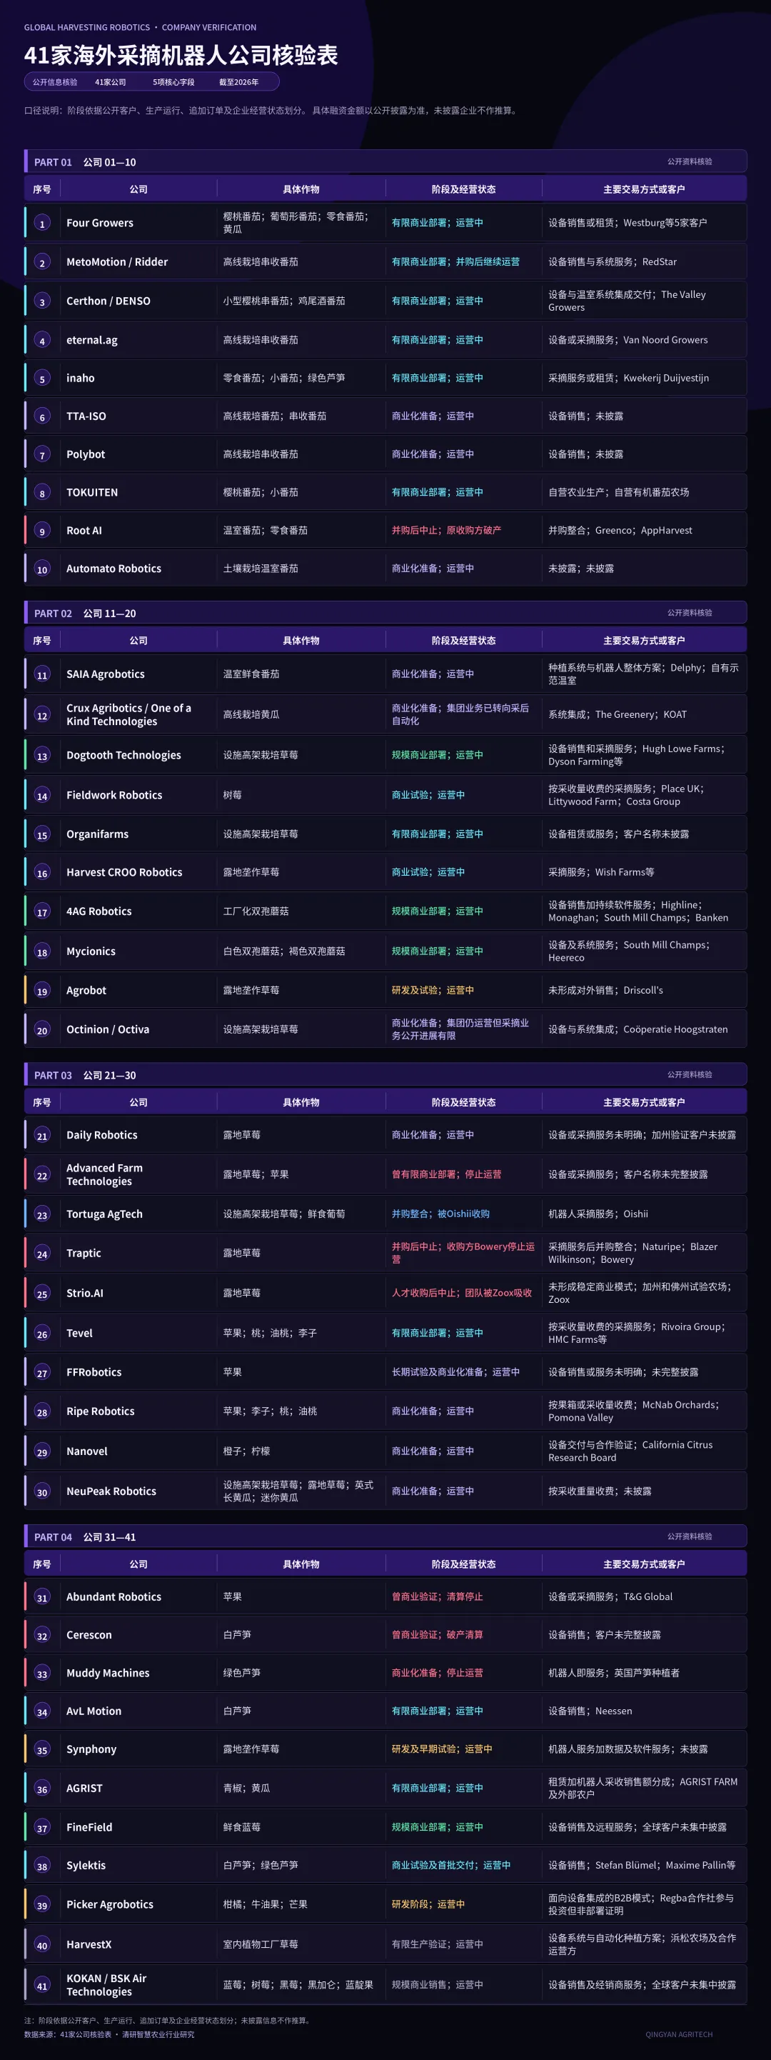
Task: Click crop cell 室内植物工厂草莓 in HarvestX row
Action: (x=261, y=1945)
